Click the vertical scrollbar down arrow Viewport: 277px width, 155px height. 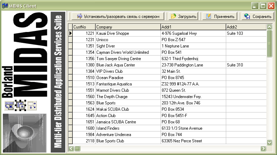pos(269,142)
